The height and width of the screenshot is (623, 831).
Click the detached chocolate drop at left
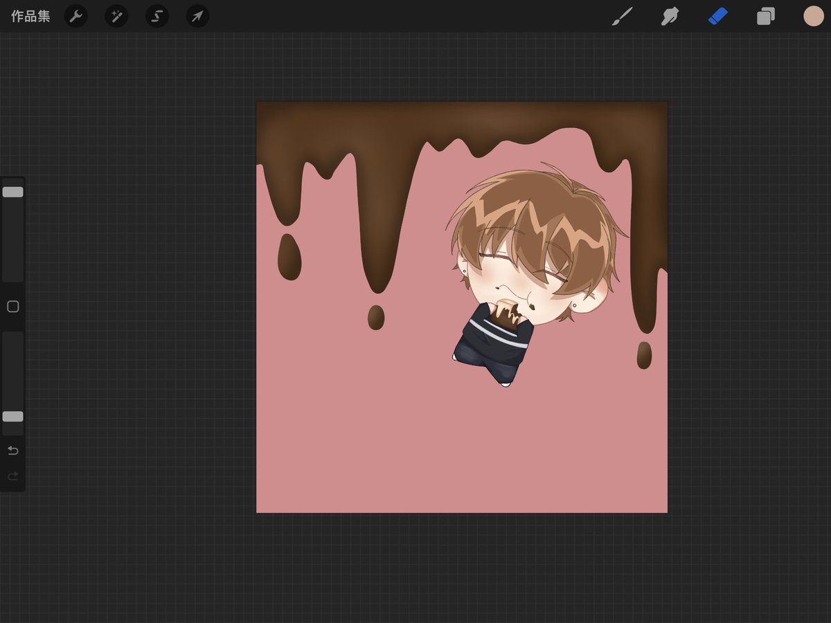pos(289,257)
